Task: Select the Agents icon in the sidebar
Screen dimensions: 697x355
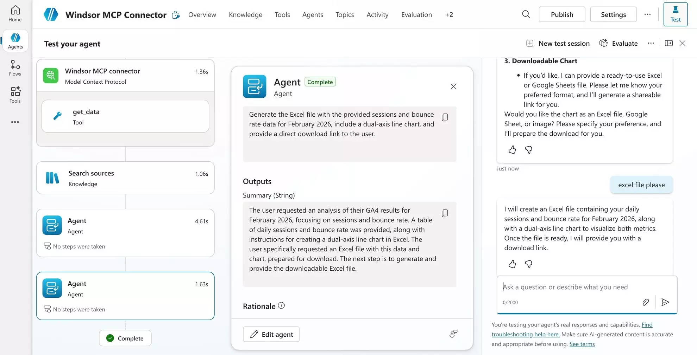Action: 15,40
